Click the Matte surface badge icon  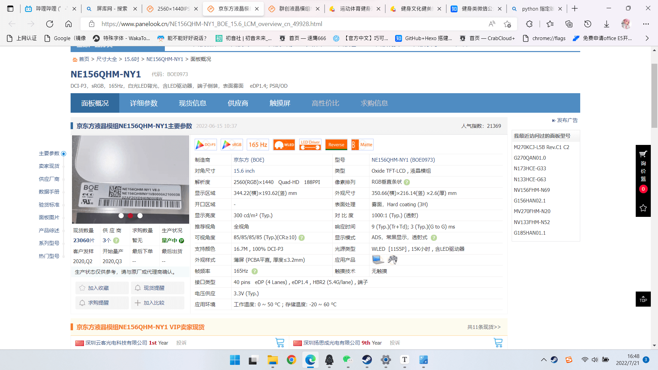[362, 145]
